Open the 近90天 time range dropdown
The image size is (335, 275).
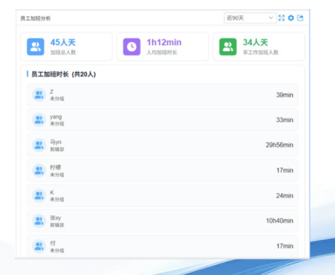click(x=250, y=18)
